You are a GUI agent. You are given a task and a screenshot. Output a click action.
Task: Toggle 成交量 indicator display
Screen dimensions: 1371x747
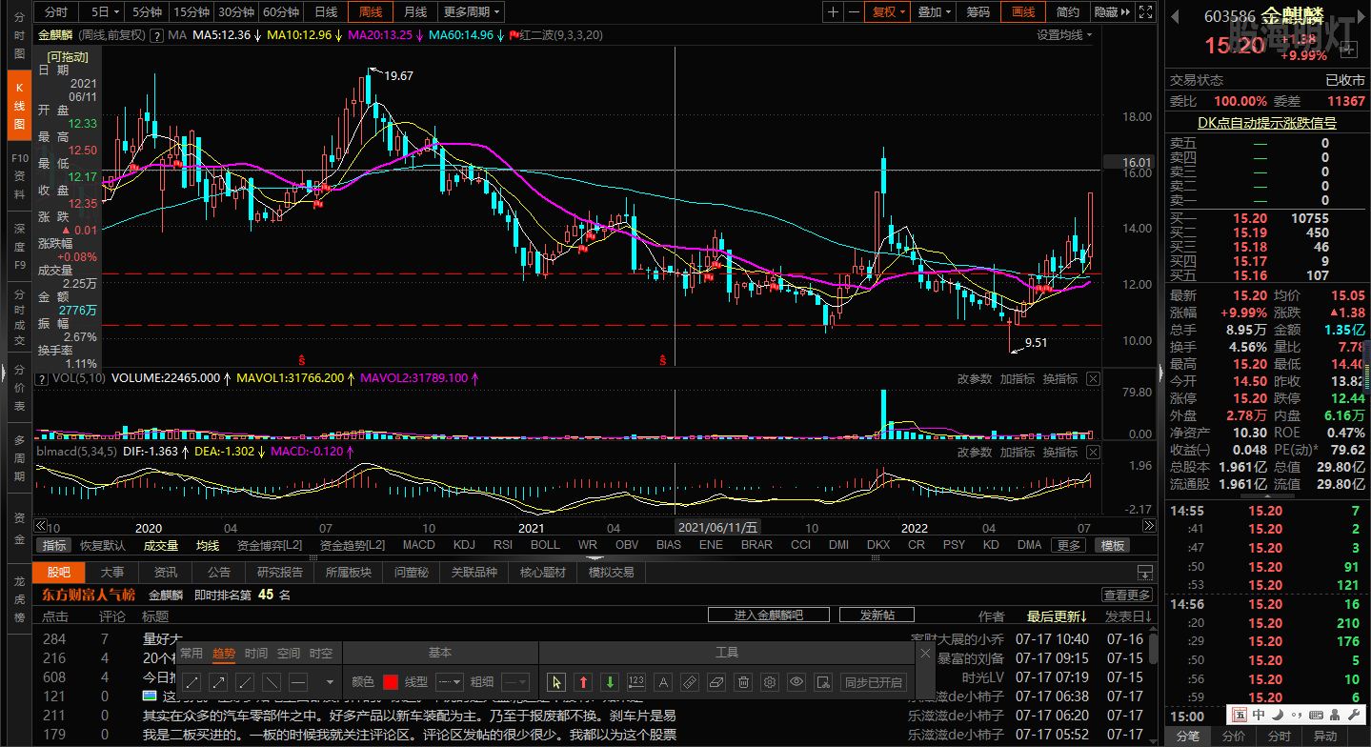(161, 545)
